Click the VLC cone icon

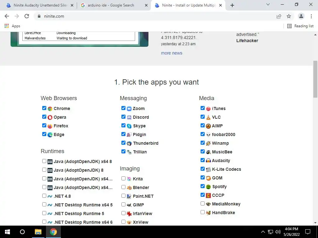(208, 117)
